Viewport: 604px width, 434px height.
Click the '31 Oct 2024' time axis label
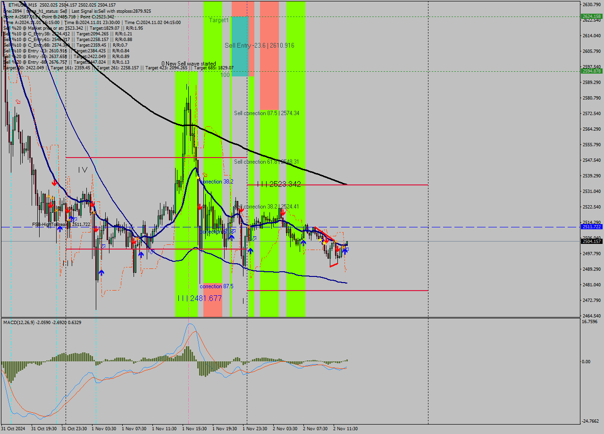13,429
